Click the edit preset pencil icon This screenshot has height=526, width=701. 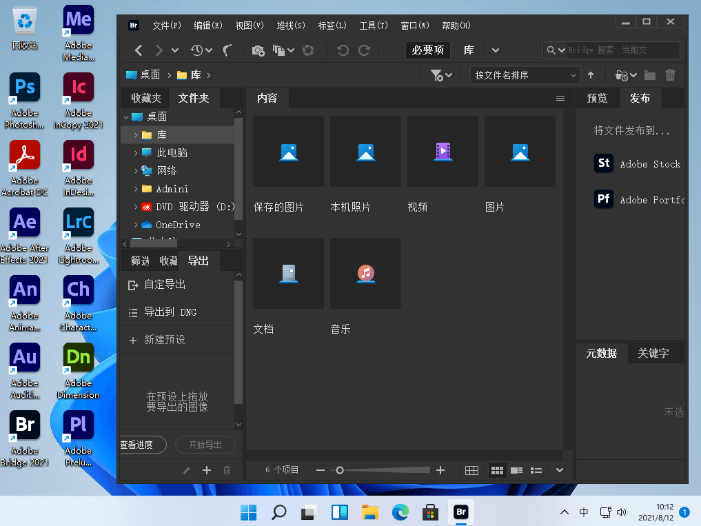[x=186, y=470]
